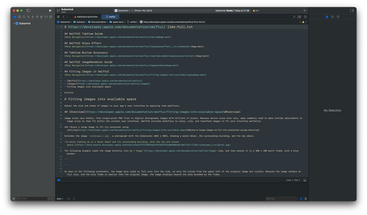Screen dimensions: 367x215
Task: Go forward in editor history
Action: pos(67,17)
